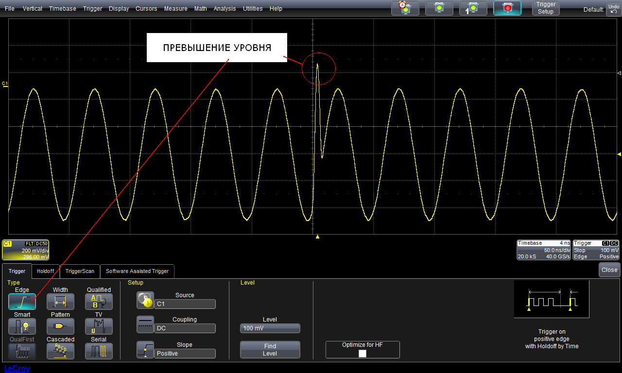Switch to the Holdoff tab
Viewport: 622px width, 373px height.
[x=46, y=271]
